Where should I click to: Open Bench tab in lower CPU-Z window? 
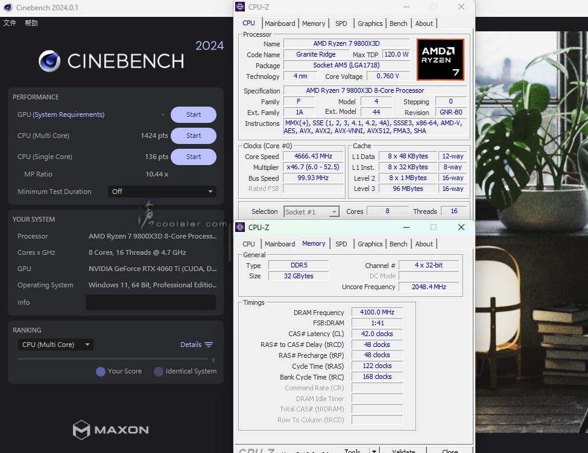(x=398, y=244)
